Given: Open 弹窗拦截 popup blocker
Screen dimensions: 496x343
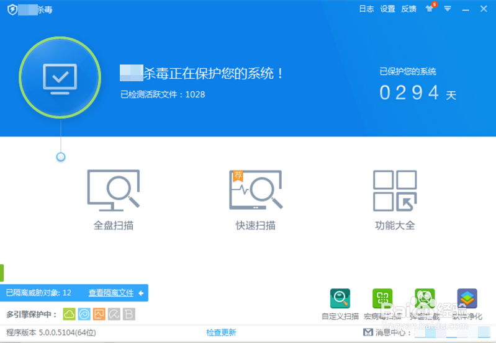Looking at the screenshot, I should [x=425, y=304].
